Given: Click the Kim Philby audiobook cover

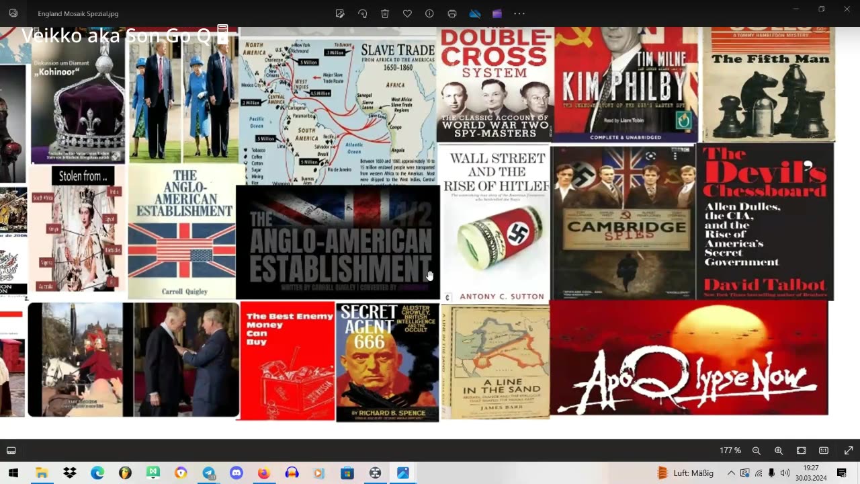Looking at the screenshot, I should coord(626,84).
